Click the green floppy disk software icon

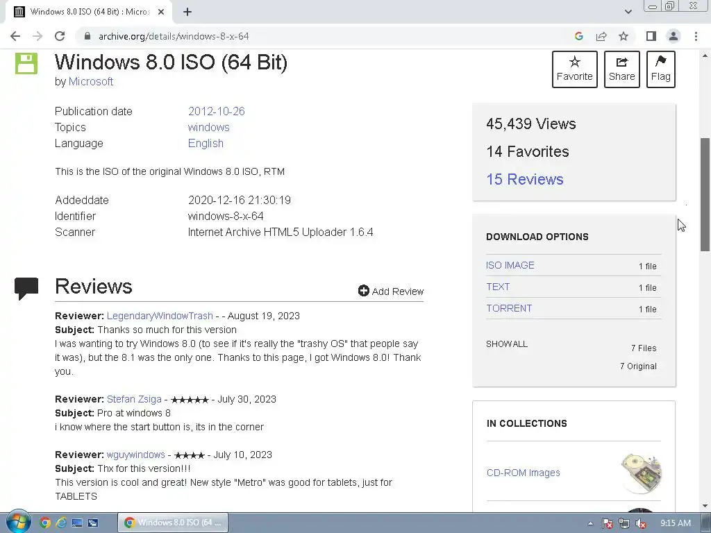point(26,63)
